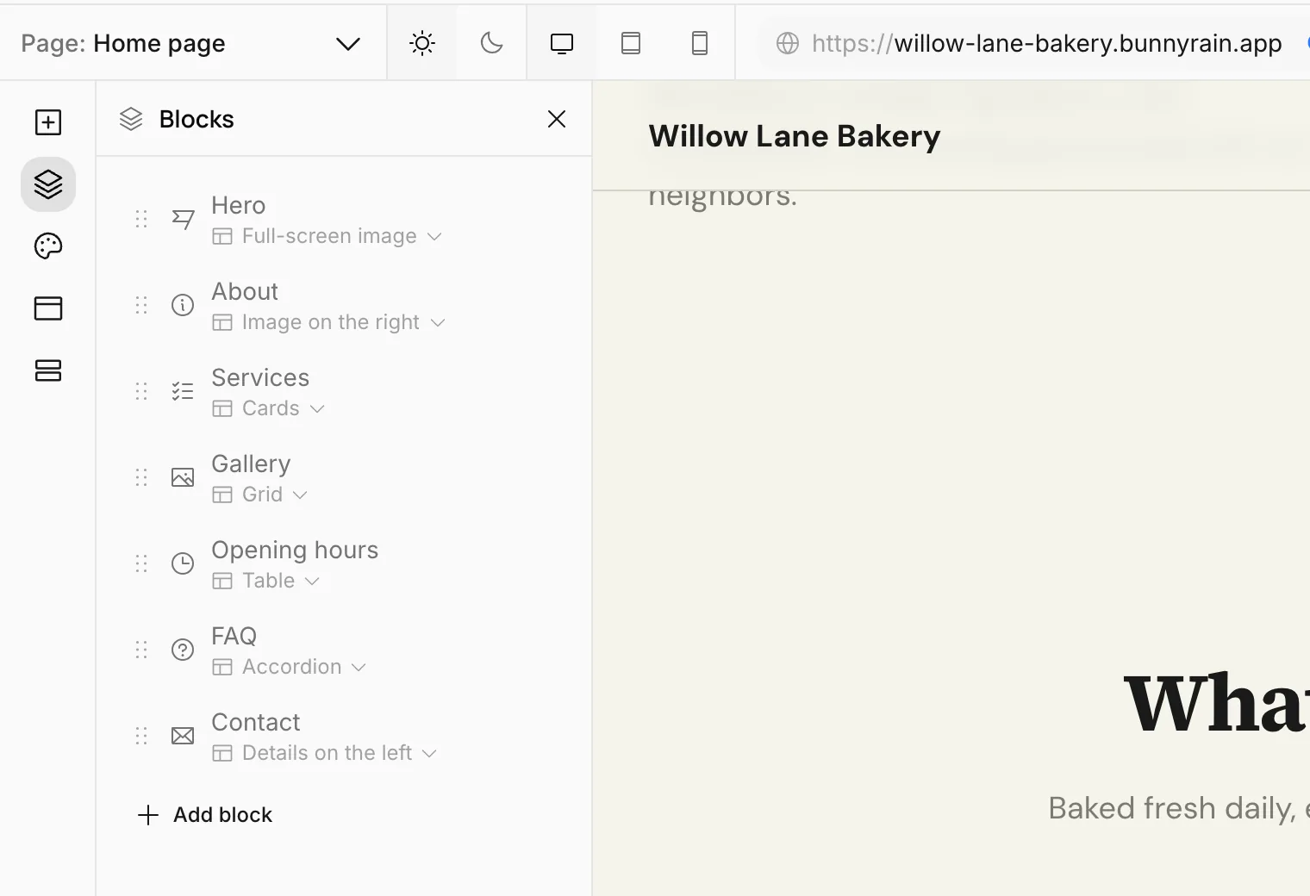Select the Contact block title
1310x896 pixels.
tap(256, 722)
